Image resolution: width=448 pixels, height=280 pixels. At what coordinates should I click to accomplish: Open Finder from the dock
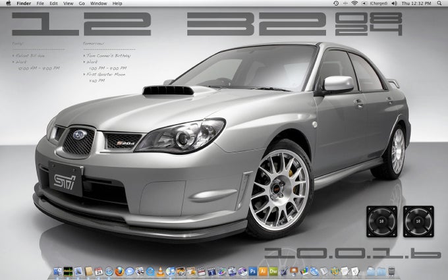coord(58,271)
